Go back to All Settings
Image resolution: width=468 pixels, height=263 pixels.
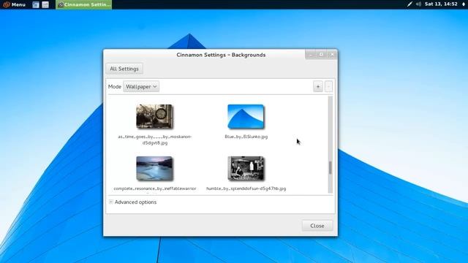click(124, 69)
